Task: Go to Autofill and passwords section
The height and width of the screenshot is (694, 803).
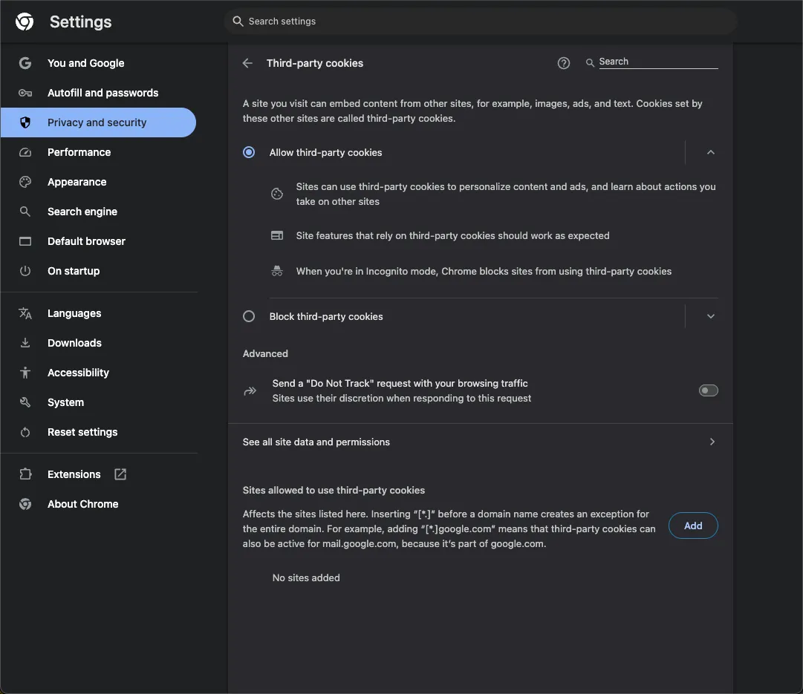Action: tap(103, 93)
